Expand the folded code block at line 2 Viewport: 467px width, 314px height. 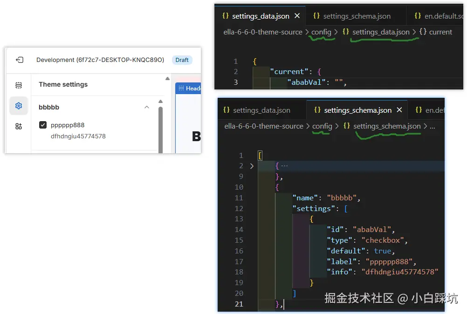(252, 166)
